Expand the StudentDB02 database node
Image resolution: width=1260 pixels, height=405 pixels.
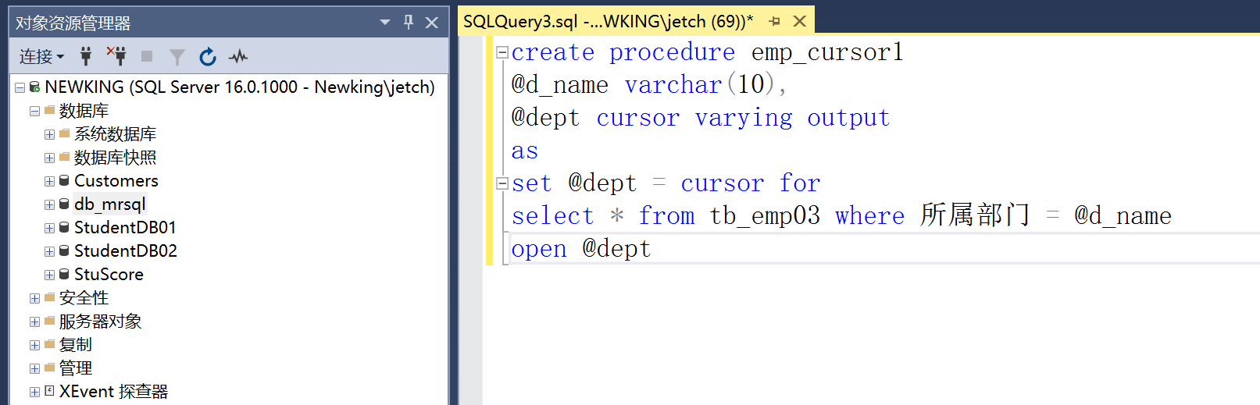pos(49,251)
